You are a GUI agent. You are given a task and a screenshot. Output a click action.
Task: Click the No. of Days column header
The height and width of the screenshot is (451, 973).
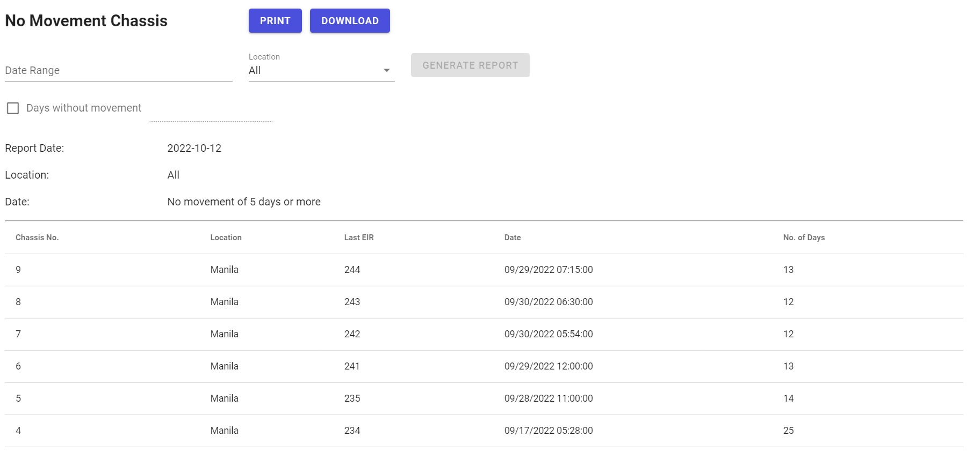[804, 238]
